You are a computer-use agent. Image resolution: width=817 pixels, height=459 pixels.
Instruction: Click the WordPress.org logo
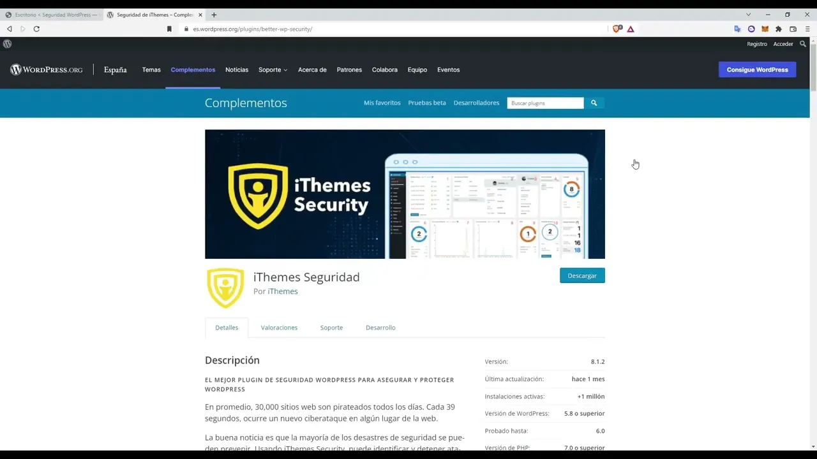tap(46, 69)
